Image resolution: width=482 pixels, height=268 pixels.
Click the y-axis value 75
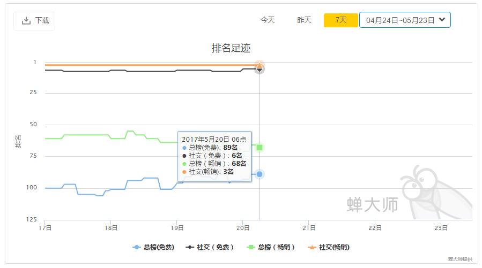tap(33, 156)
